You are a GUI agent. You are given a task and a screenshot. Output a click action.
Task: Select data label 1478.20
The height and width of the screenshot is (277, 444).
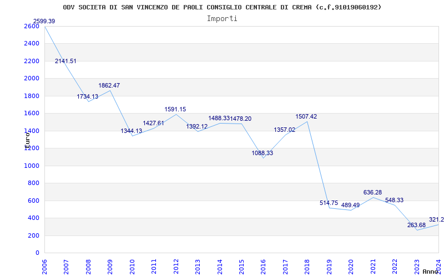coord(241,119)
